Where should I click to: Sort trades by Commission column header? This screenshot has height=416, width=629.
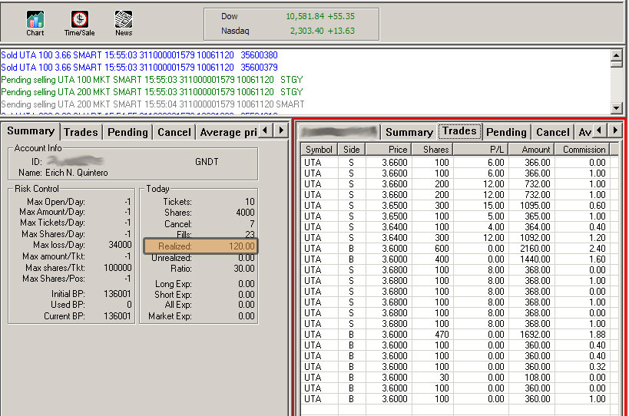pos(584,150)
